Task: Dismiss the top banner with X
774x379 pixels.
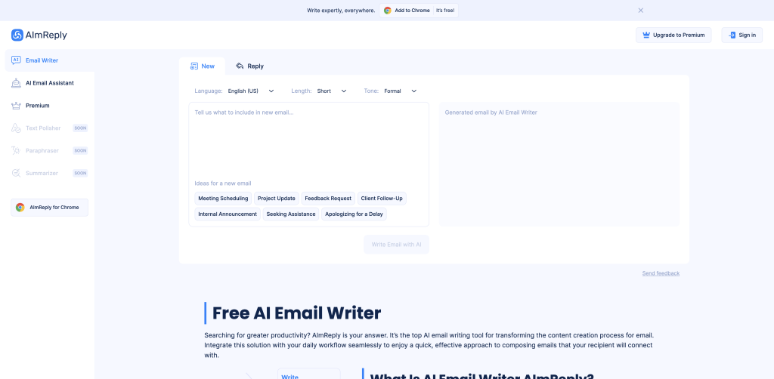Action: tap(641, 11)
